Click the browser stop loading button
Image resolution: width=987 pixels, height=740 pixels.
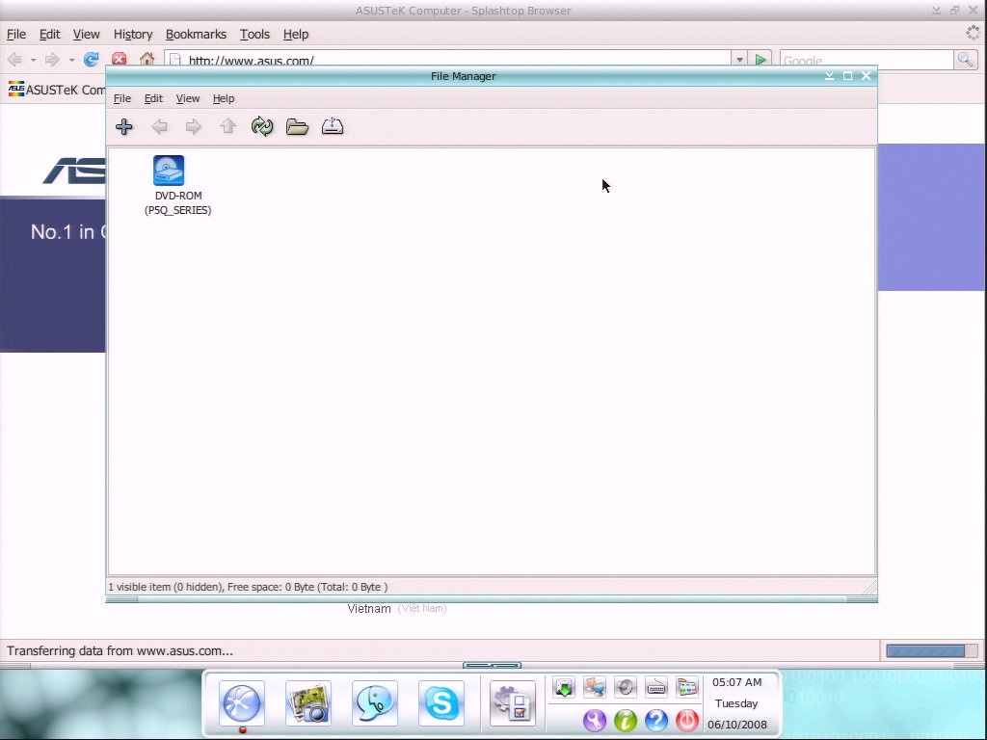(120, 60)
